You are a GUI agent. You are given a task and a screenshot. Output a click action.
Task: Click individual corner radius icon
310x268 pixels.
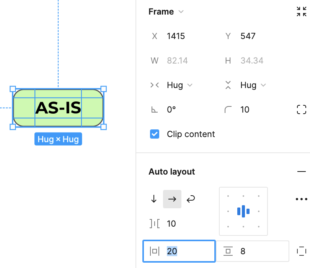(x=302, y=110)
